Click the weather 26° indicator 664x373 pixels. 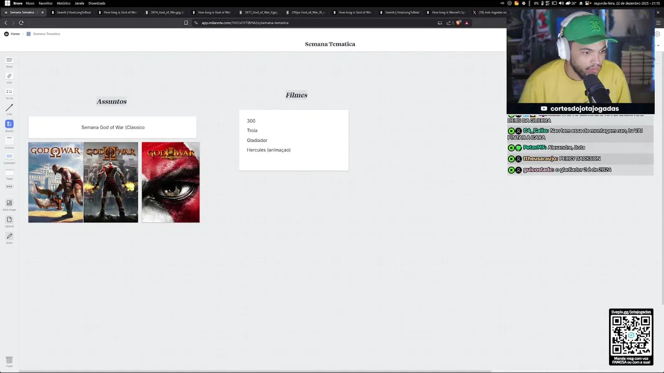coord(572,3)
